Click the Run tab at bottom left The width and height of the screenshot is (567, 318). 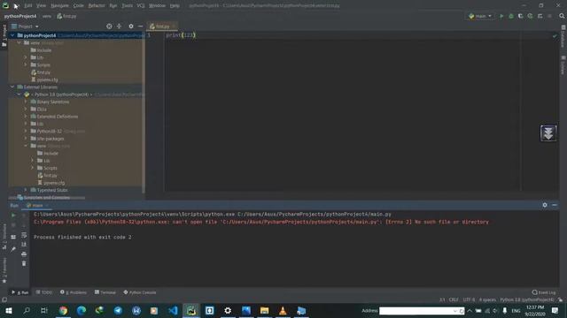tap(20, 292)
